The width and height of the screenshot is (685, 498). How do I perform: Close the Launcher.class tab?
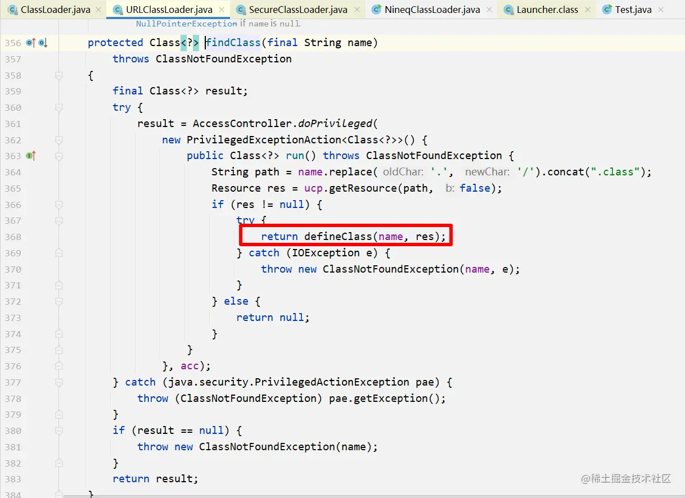588,10
